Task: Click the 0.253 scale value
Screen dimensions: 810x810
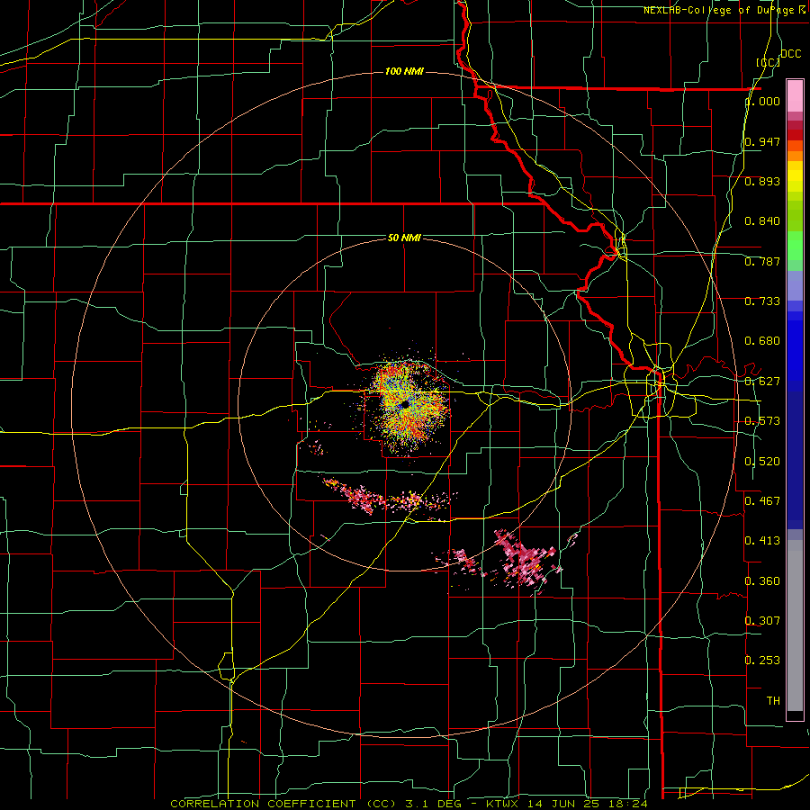Action: tap(763, 661)
